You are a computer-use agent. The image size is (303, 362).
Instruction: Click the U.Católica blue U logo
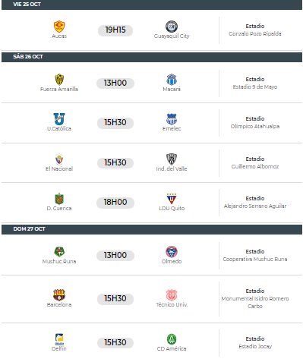point(59,119)
